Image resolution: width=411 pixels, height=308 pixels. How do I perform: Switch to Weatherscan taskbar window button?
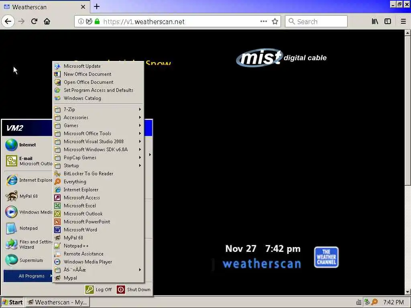pyautogui.click(x=57, y=302)
